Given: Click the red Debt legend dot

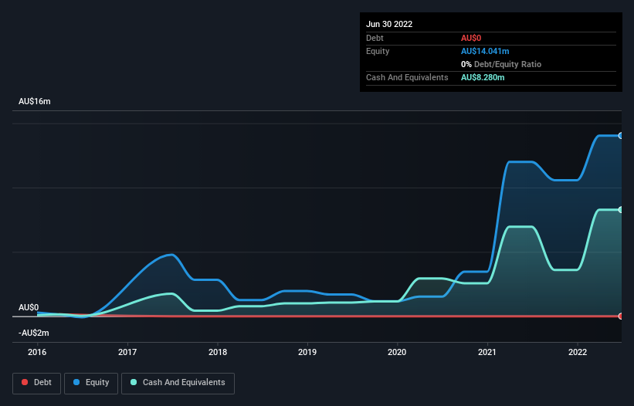Looking at the screenshot, I should pyautogui.click(x=25, y=382).
